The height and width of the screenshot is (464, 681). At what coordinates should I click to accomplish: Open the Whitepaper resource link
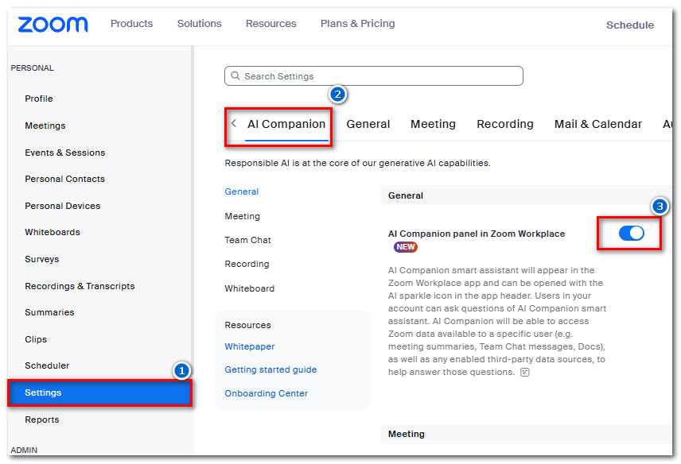249,346
